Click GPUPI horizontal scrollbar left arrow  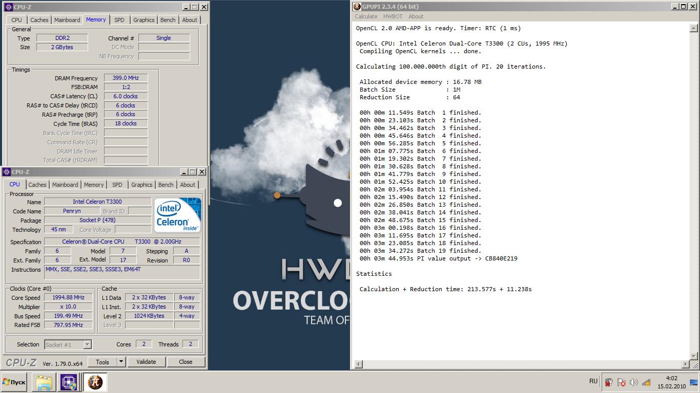click(x=358, y=364)
